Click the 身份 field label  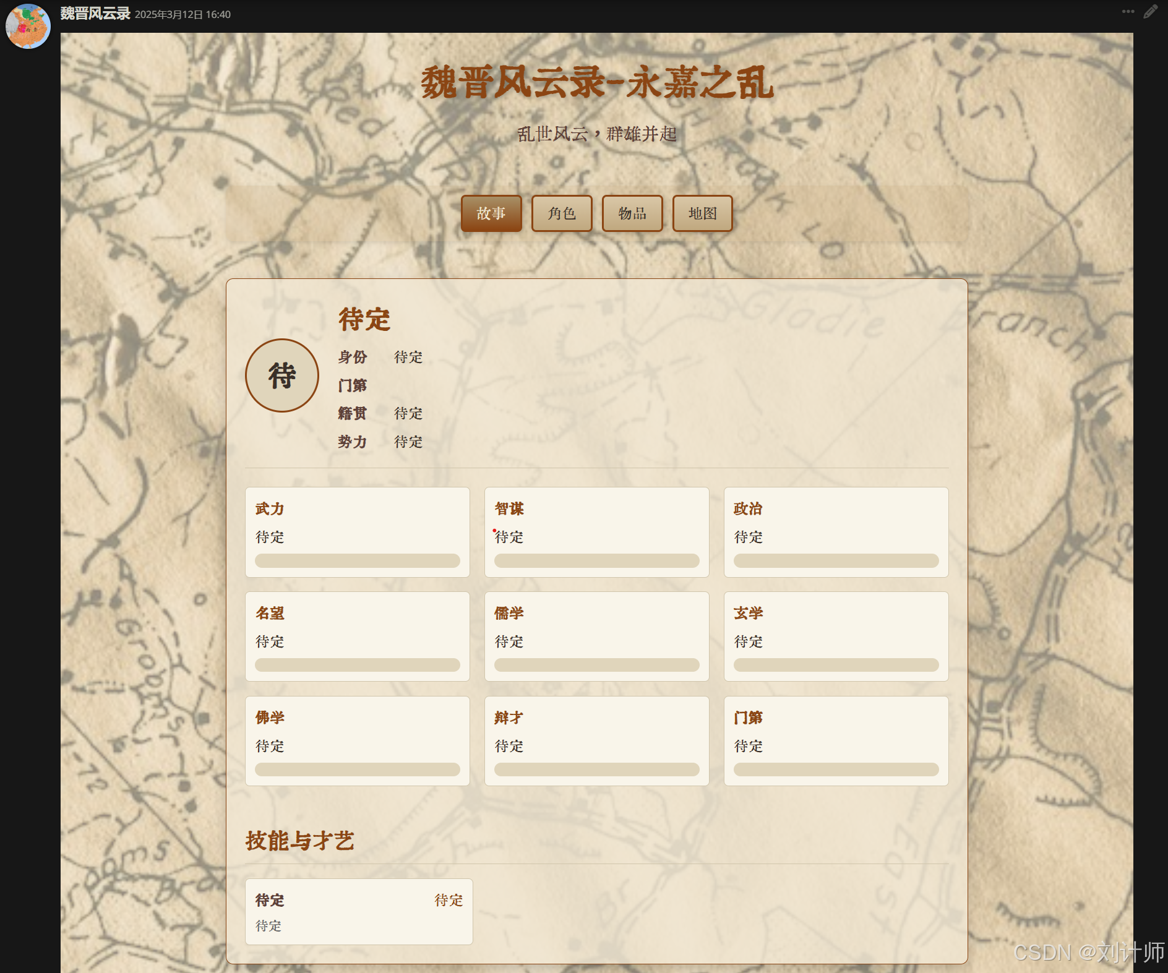point(353,358)
